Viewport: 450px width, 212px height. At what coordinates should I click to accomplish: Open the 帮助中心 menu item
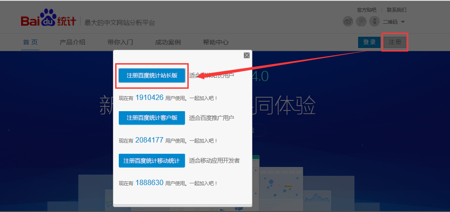216,42
